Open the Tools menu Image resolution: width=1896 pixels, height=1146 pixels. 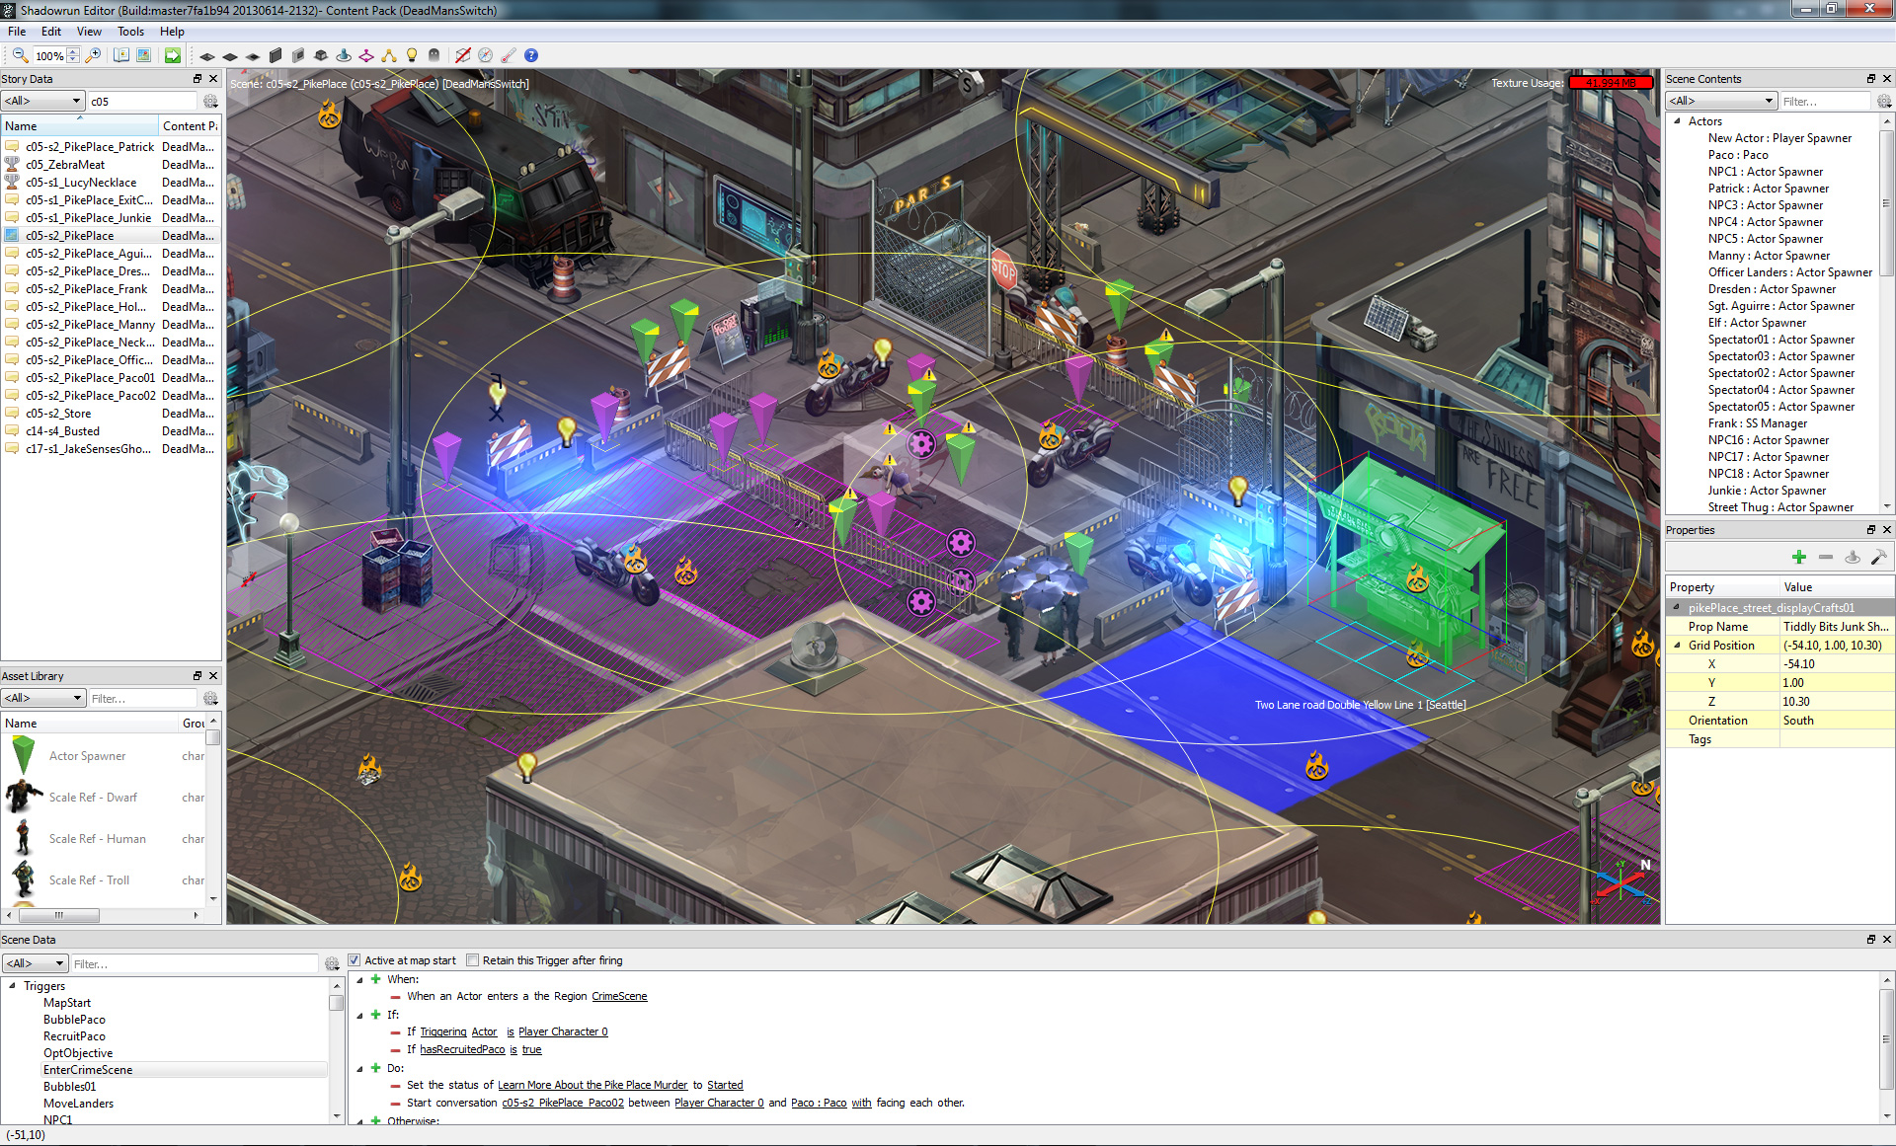(x=130, y=32)
